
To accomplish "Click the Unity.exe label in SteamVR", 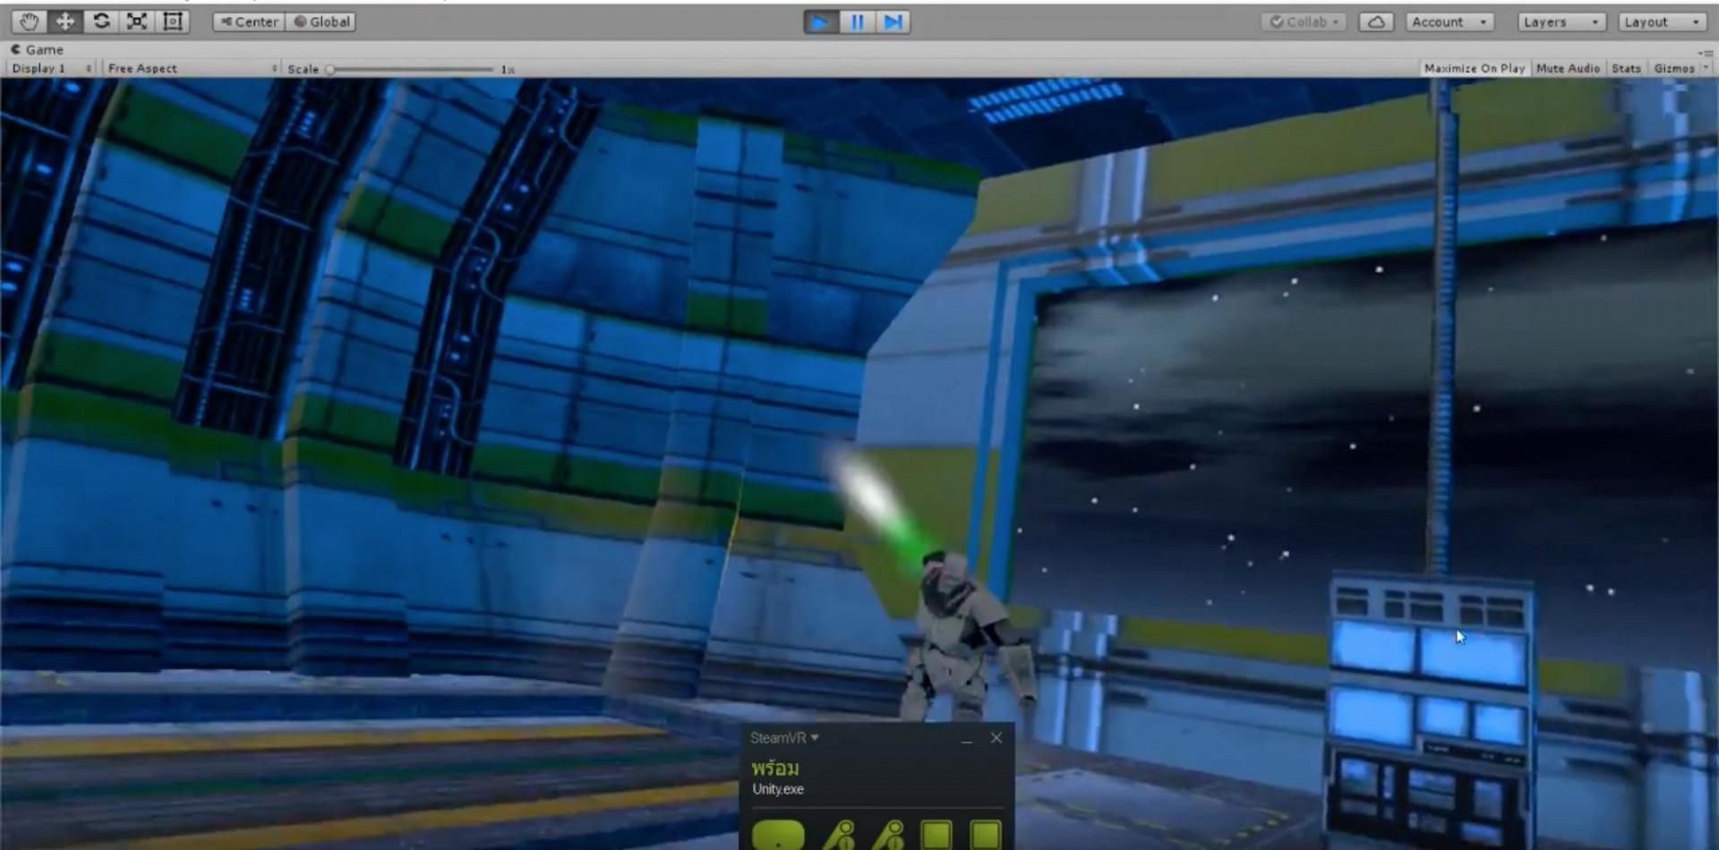I will [778, 789].
